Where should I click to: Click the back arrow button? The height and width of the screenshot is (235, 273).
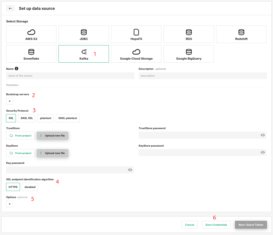[10, 8]
